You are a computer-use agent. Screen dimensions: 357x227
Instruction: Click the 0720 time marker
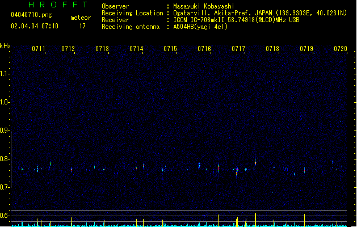point(341,49)
